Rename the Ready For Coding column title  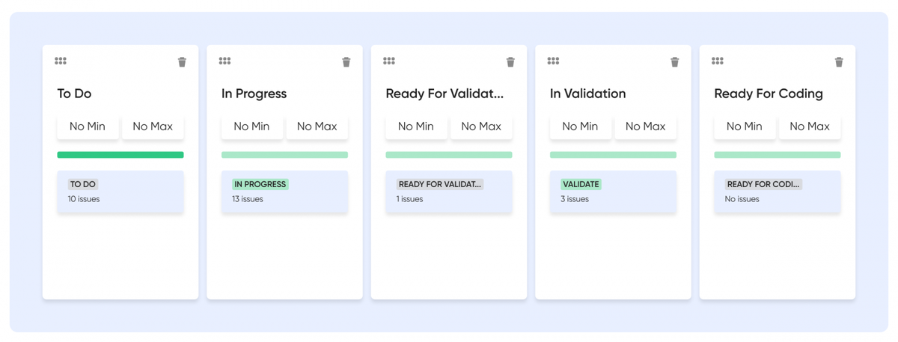(769, 94)
